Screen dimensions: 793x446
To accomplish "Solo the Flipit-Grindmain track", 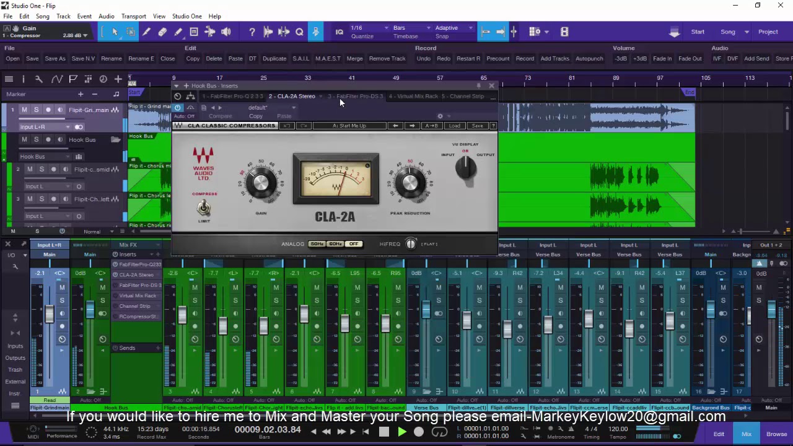I will pyautogui.click(x=36, y=110).
